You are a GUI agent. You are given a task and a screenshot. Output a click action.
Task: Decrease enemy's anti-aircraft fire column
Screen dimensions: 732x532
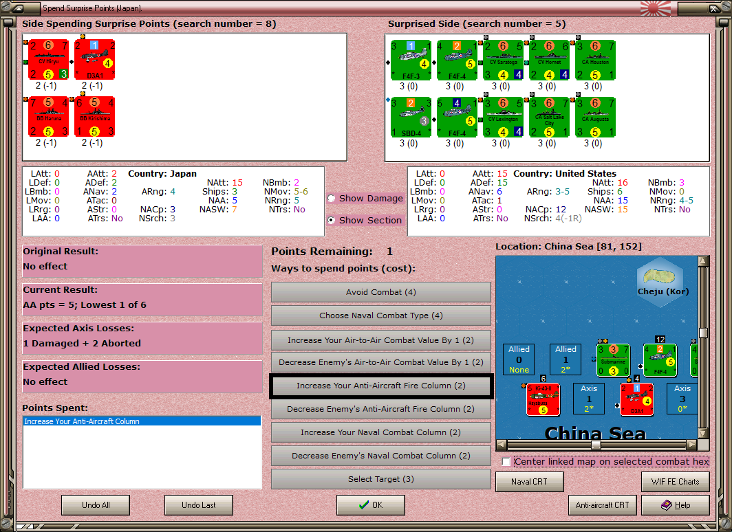click(x=381, y=409)
